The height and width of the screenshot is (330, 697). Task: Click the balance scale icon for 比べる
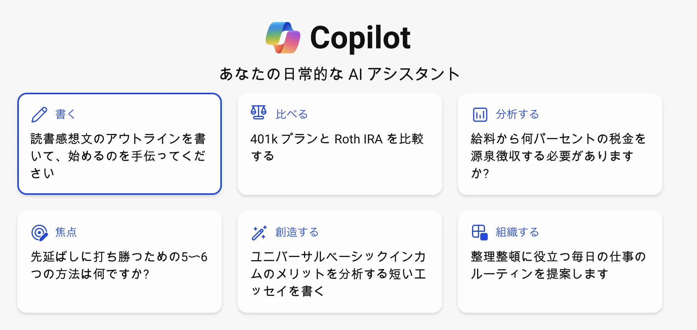(x=259, y=113)
